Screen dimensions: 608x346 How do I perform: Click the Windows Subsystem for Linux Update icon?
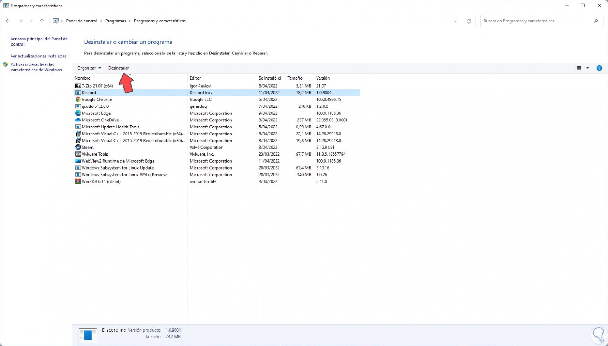pos(78,168)
